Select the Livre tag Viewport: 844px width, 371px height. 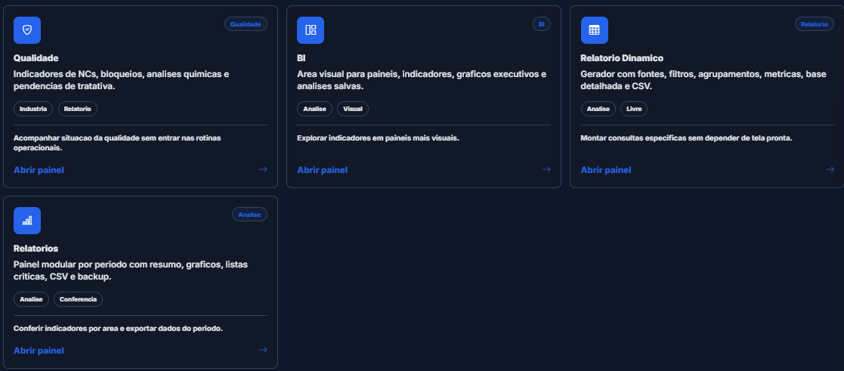click(634, 109)
